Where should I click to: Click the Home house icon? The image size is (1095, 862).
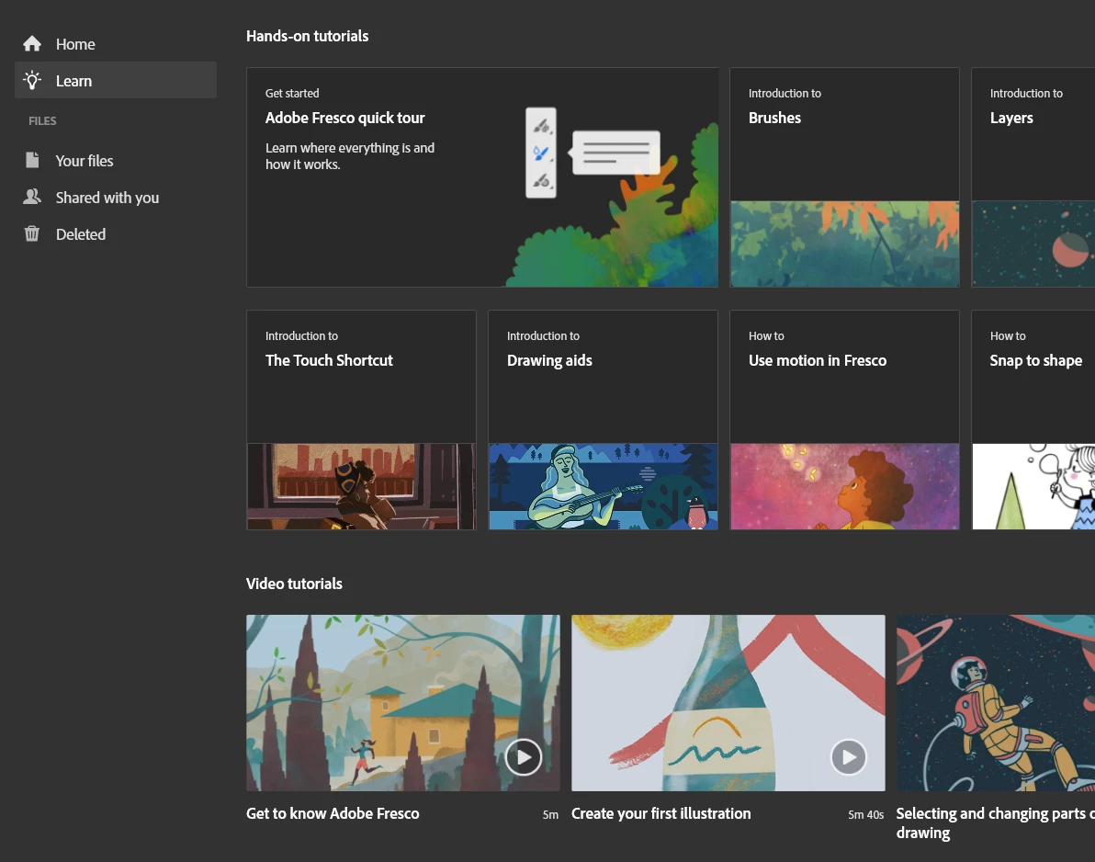pyautogui.click(x=32, y=44)
